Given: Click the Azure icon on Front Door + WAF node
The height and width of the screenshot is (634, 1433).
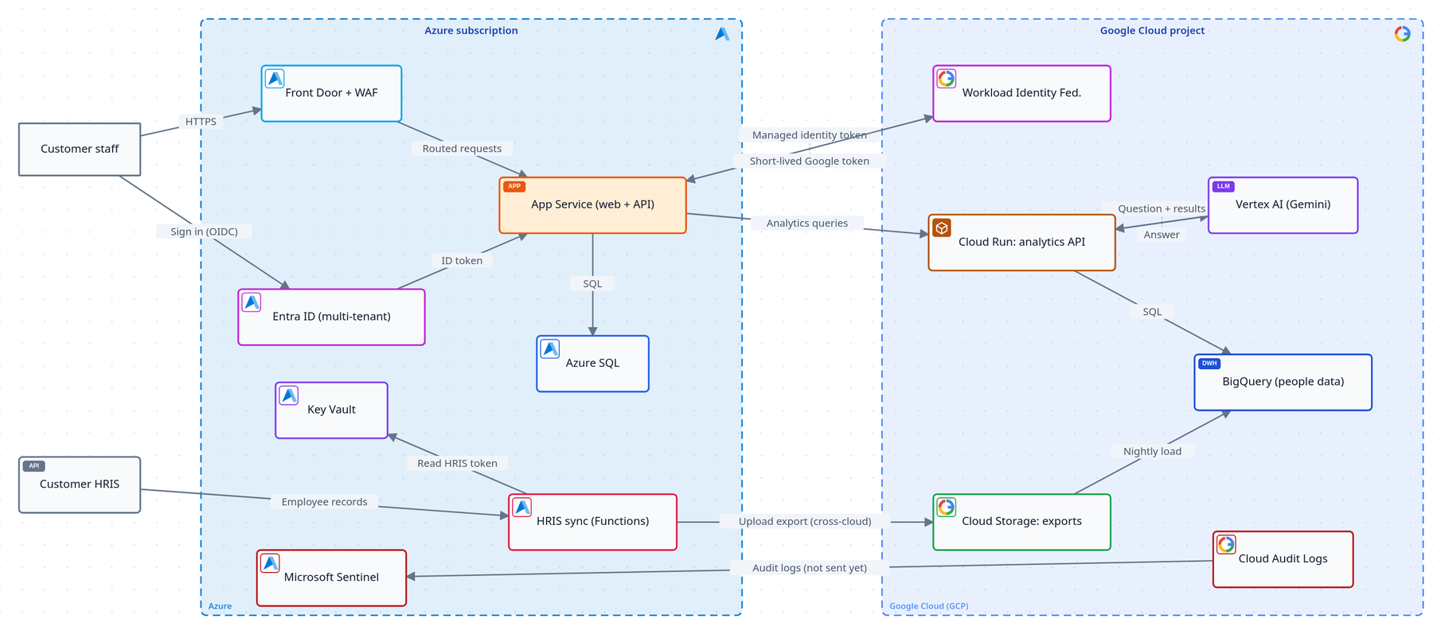Looking at the screenshot, I should tap(275, 79).
